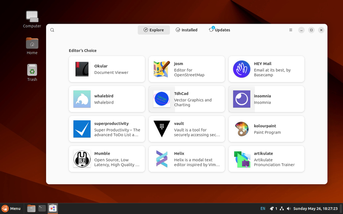
Task: Click the Mumble app icon
Action: pyautogui.click(x=82, y=159)
